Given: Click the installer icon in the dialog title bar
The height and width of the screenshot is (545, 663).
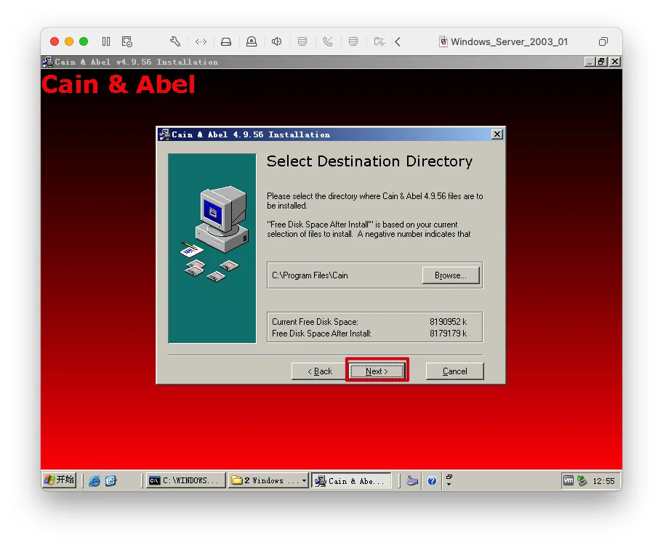Looking at the screenshot, I should click(x=164, y=134).
